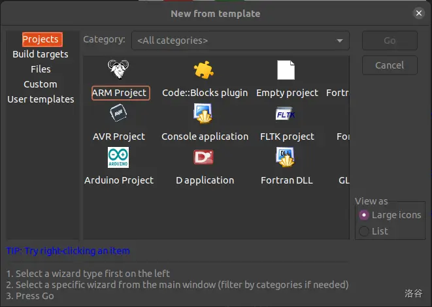Click the Go button

[390, 40]
